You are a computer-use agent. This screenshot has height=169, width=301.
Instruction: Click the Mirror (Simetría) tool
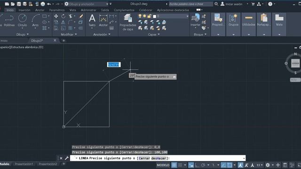[63, 22]
